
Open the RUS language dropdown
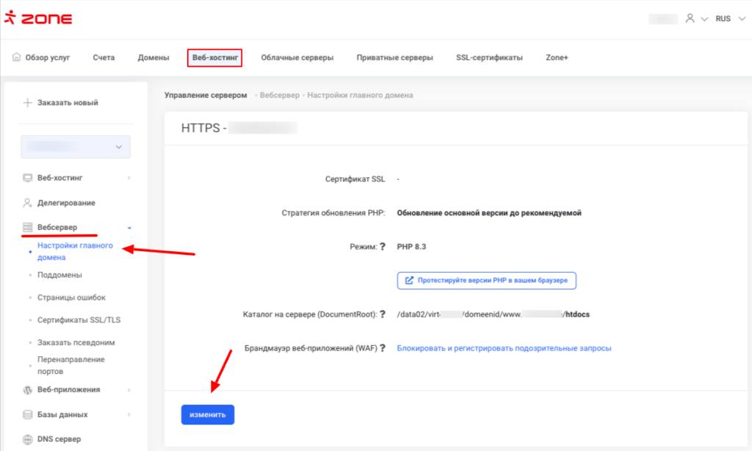pos(728,18)
